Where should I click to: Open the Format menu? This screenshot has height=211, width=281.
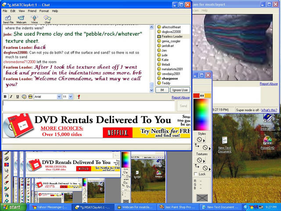44,11
